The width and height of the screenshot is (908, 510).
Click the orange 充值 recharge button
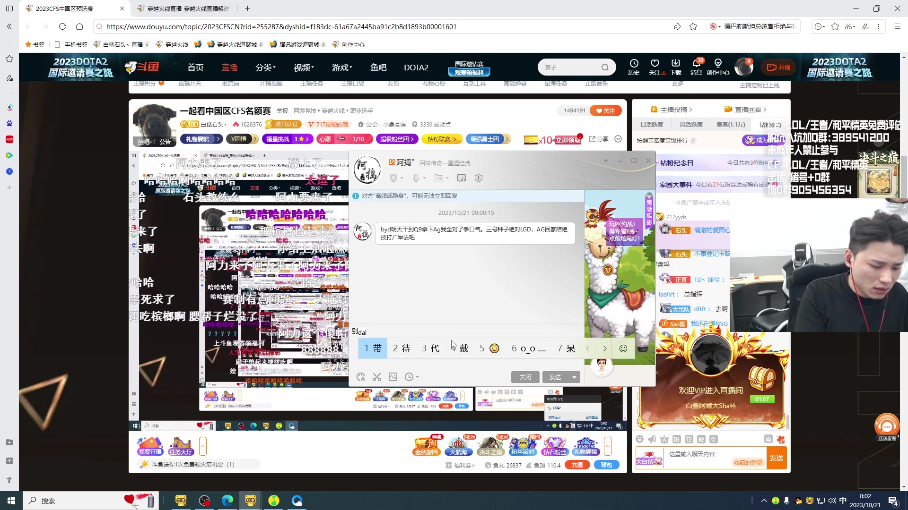click(577, 465)
